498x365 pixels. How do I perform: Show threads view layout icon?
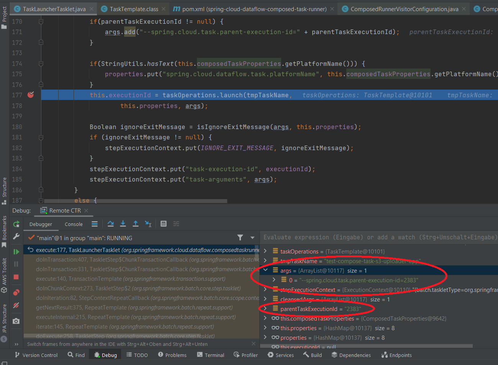(x=95, y=224)
